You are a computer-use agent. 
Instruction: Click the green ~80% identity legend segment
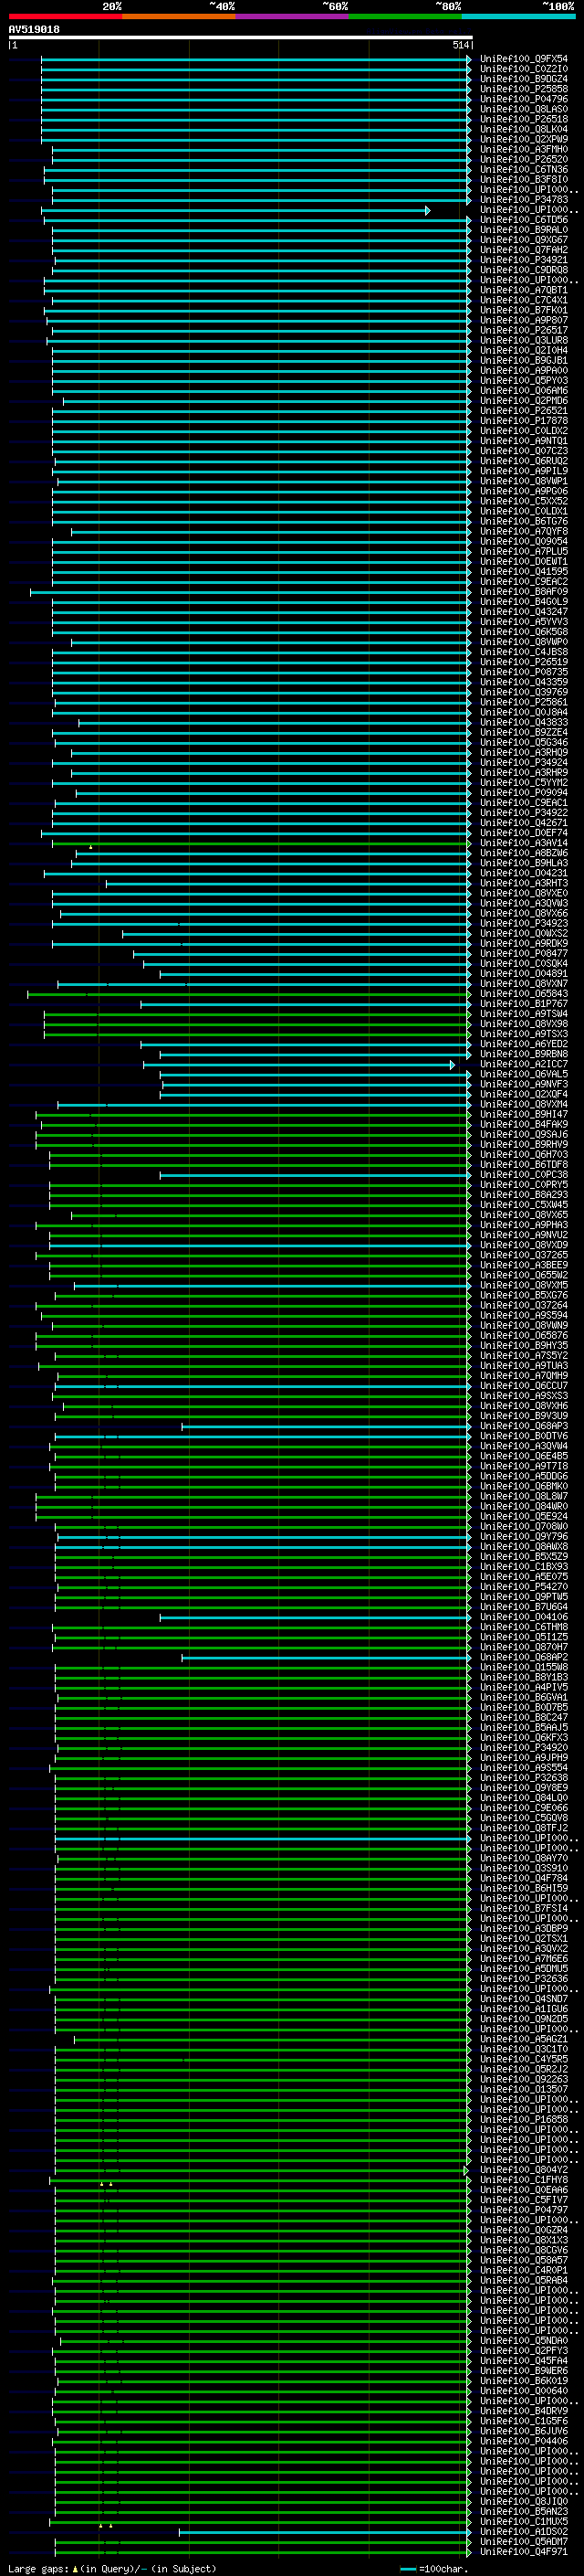[x=405, y=17]
